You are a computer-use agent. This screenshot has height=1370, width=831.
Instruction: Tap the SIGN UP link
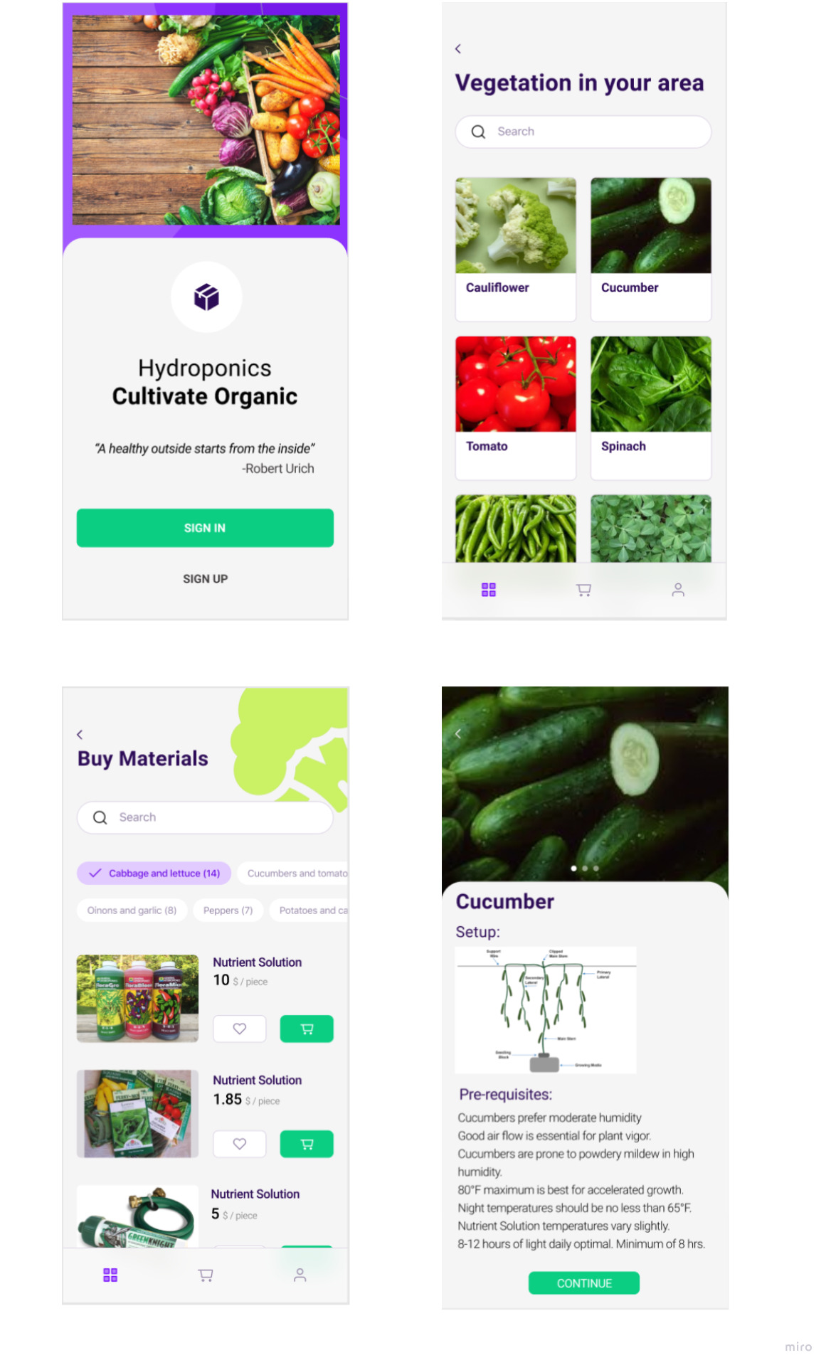pos(205,579)
